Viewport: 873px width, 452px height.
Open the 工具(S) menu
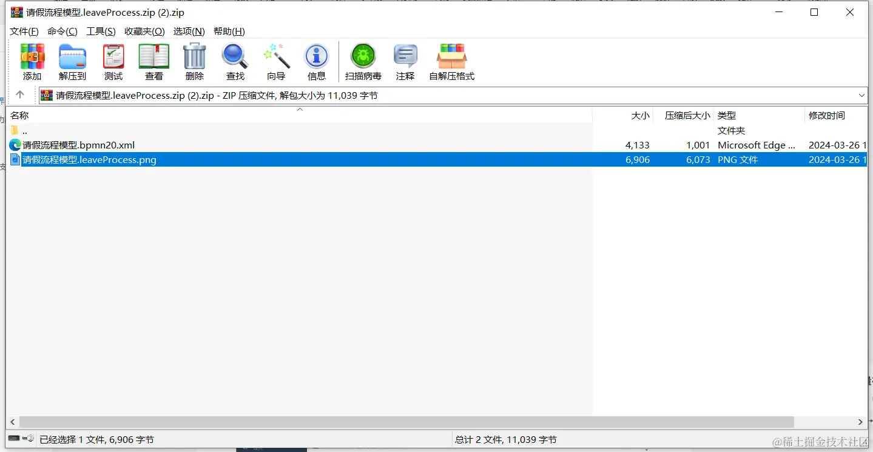pos(101,32)
